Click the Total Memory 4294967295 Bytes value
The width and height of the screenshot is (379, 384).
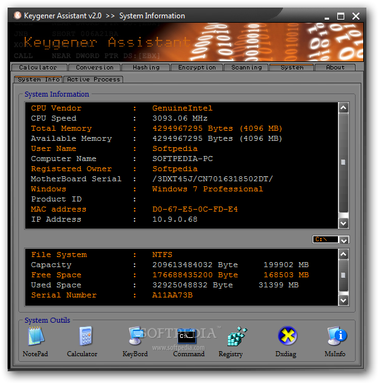(x=217, y=128)
